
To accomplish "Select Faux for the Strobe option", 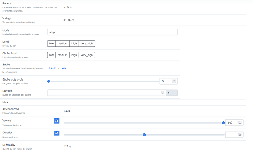I will coord(52,68).
